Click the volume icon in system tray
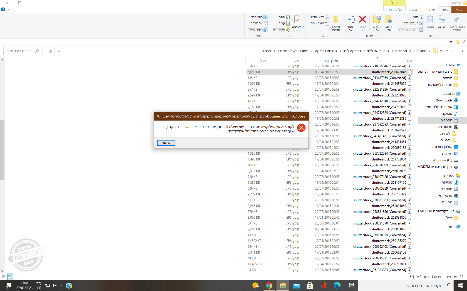467x291 pixels. tap(54, 285)
